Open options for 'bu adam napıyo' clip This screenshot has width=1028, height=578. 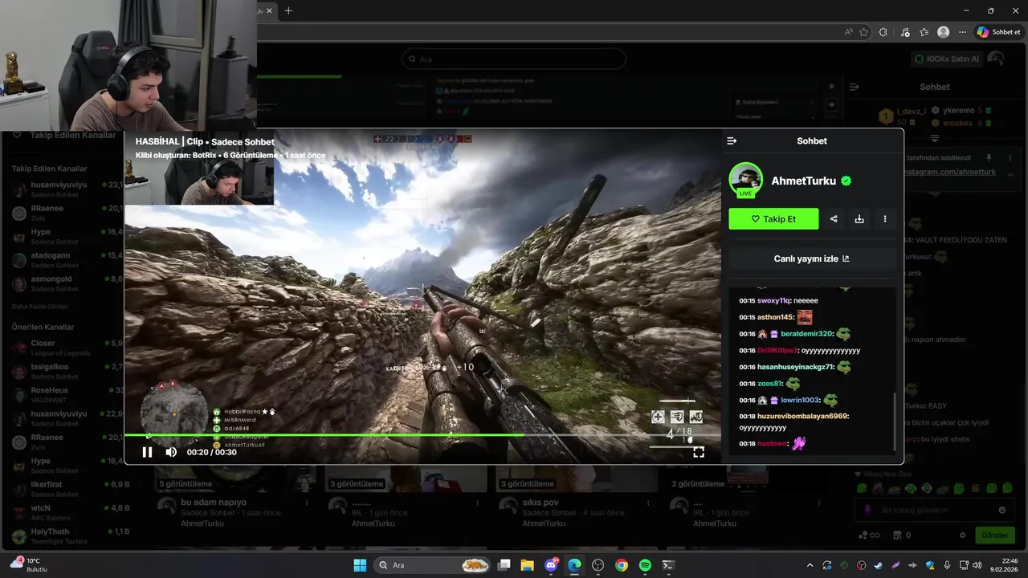[x=307, y=503]
